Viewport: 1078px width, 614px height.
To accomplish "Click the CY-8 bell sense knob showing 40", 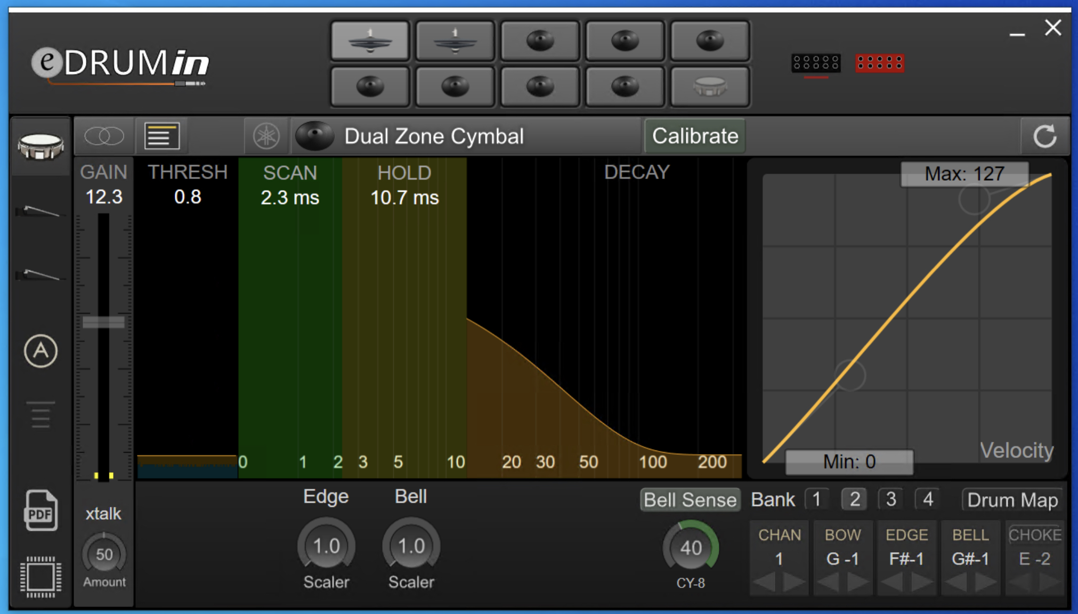I will [x=691, y=547].
